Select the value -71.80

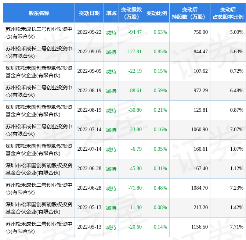click(x=135, y=188)
